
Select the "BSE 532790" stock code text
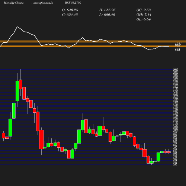[x=73, y=3]
